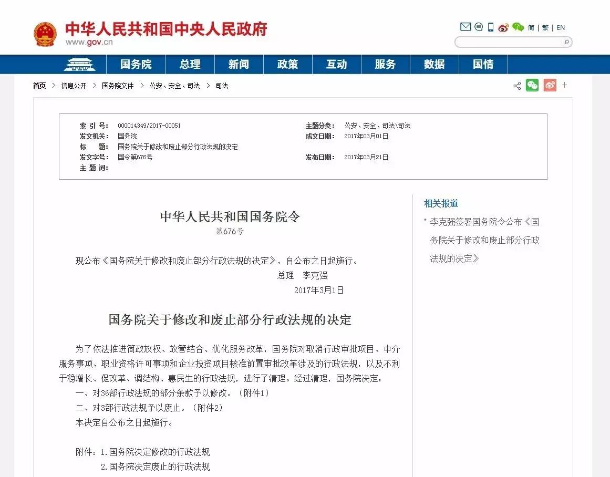This screenshot has width=610, height=477.
Task: Click the mail envelope icon in header
Action: [465, 27]
